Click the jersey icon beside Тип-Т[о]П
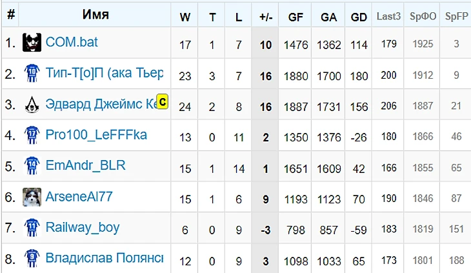 click(32, 74)
